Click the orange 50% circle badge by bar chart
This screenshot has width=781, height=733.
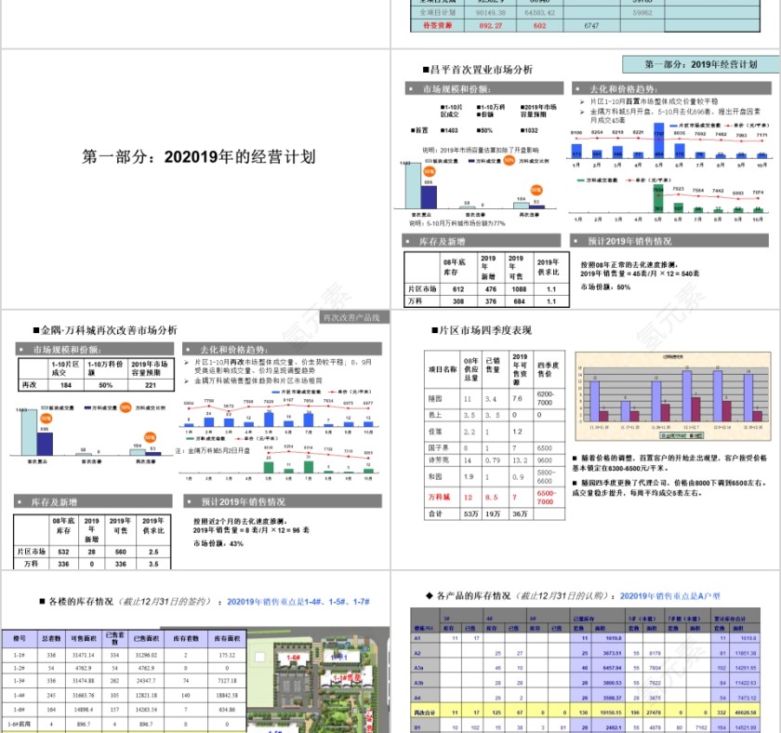click(x=430, y=172)
